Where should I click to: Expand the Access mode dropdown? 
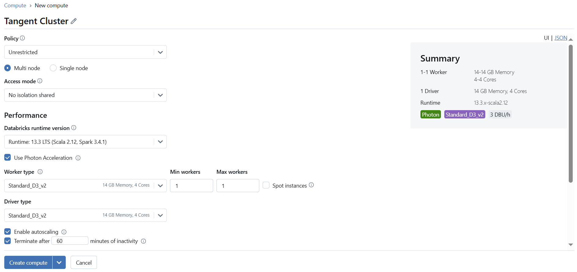click(85, 95)
